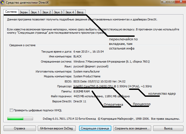The height and width of the screenshot is (134, 186).
Task: Click System manufacturer value
Action: tap(87, 71)
